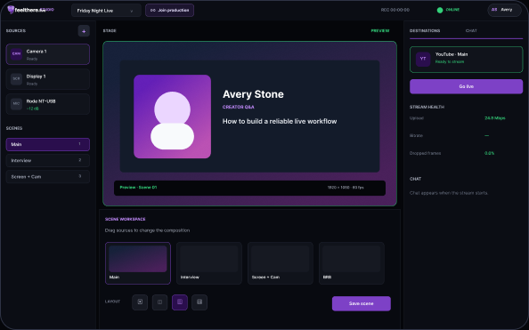Image resolution: width=529 pixels, height=330 pixels.
Task: Click the Preview · Scene 01 status text
Action: pyautogui.click(x=138, y=188)
